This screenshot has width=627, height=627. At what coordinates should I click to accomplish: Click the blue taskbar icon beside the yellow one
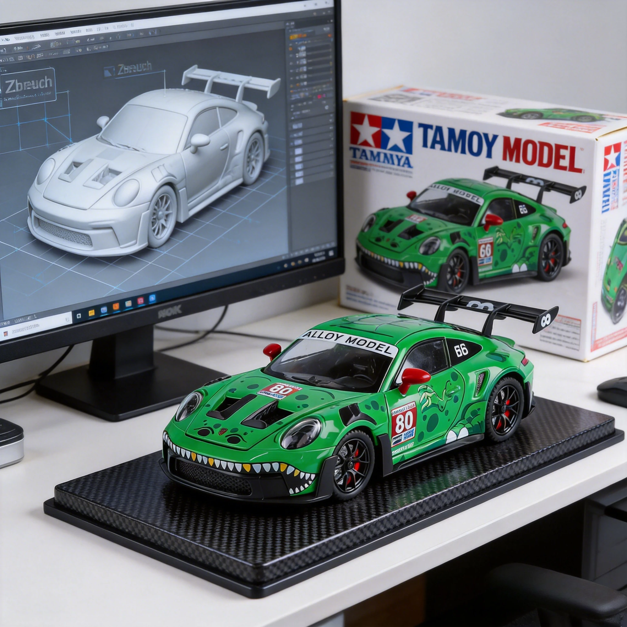pos(104,310)
